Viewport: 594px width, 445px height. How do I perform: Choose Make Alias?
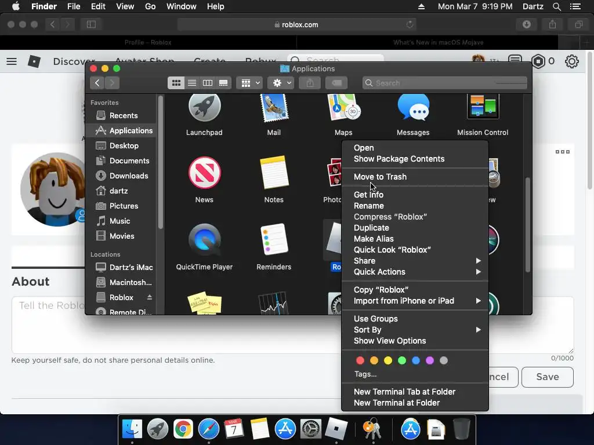(415, 239)
